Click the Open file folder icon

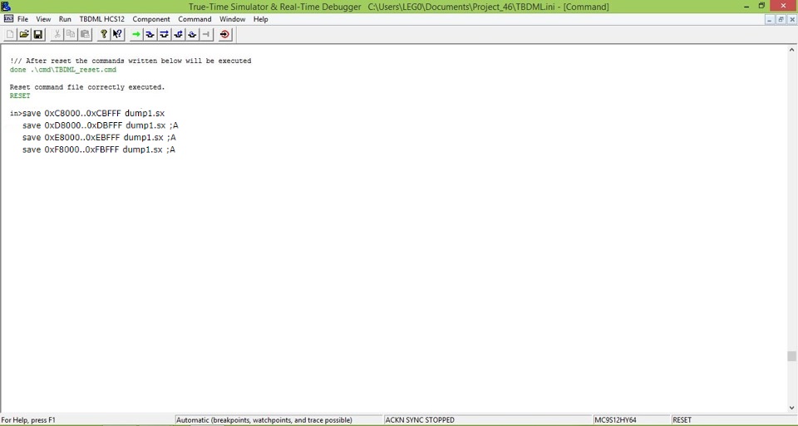coord(24,34)
